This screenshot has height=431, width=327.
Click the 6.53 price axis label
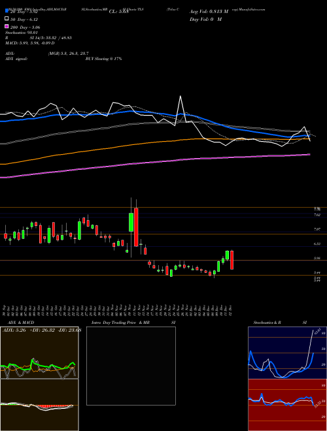pos(317,244)
